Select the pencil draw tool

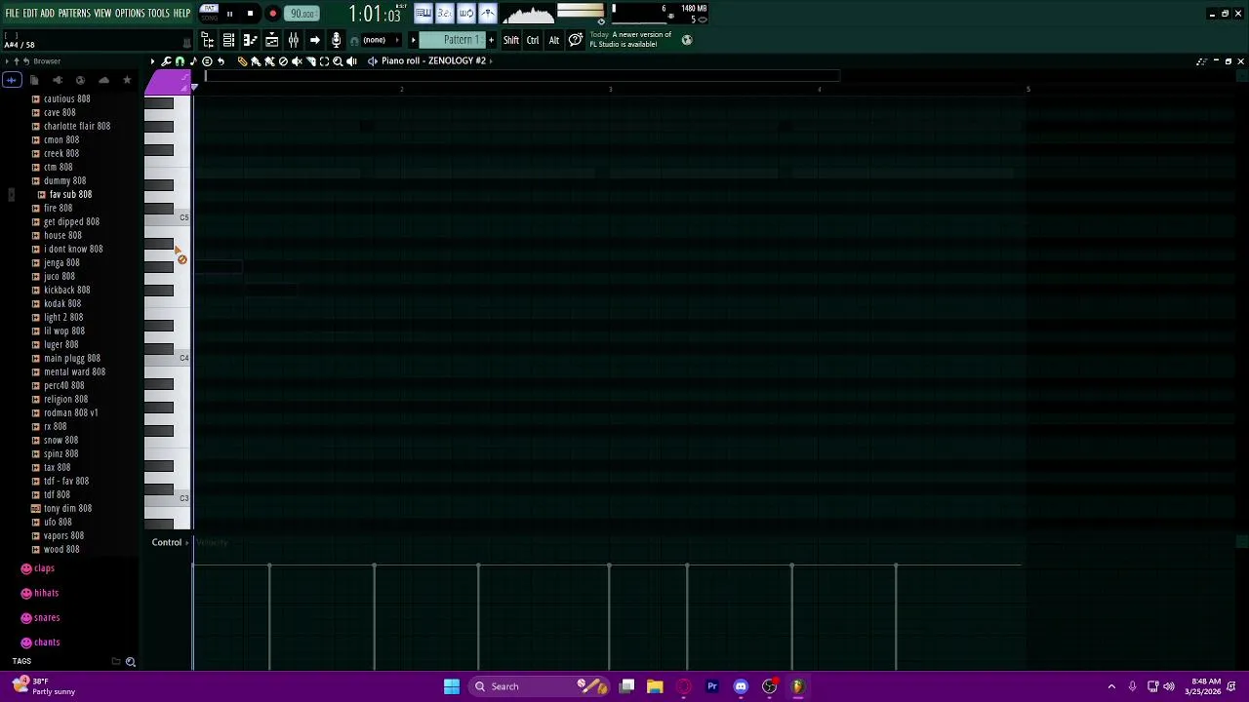click(x=242, y=60)
